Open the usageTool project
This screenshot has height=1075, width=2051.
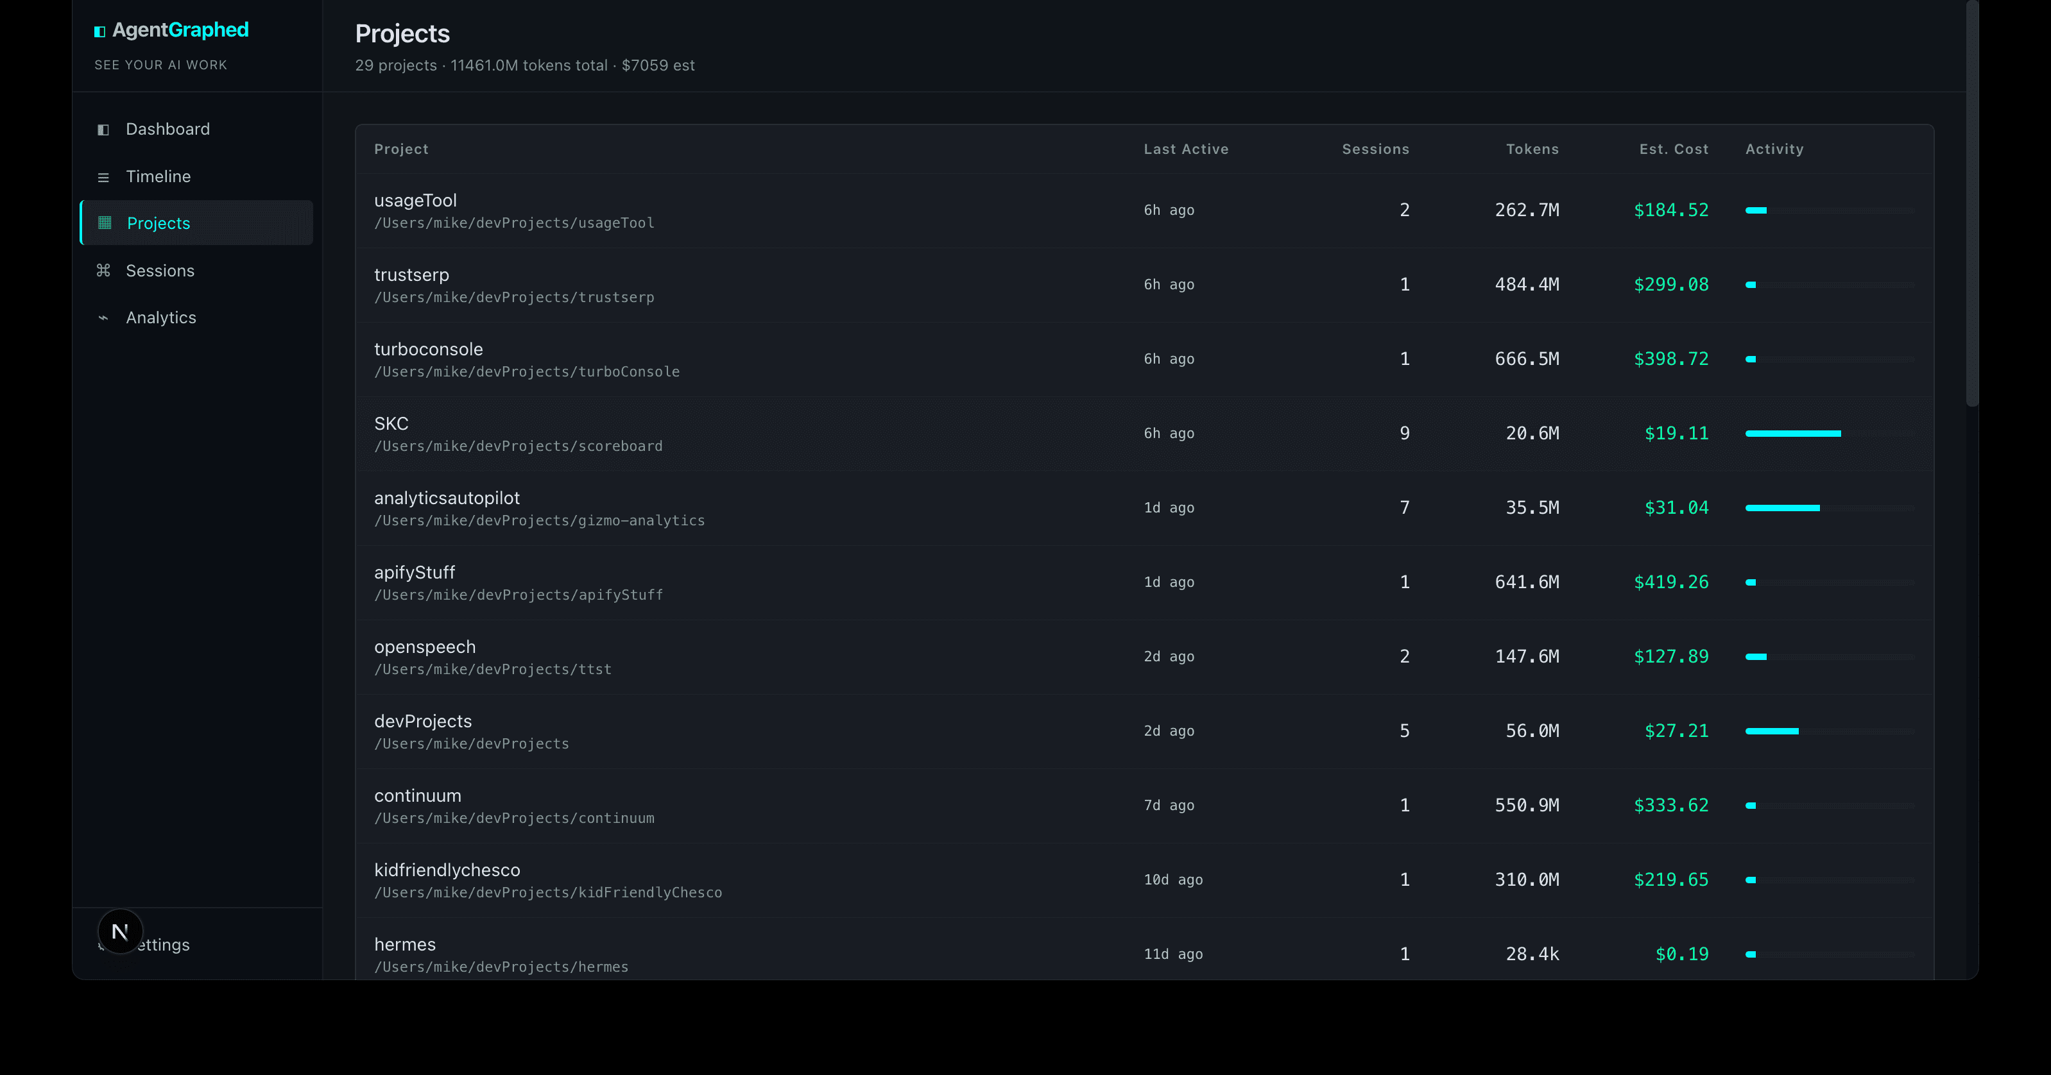tap(416, 201)
